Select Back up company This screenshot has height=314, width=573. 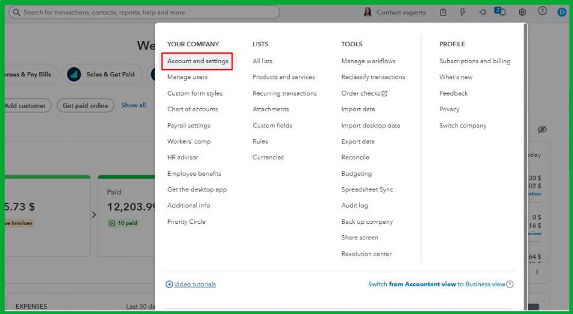coord(367,222)
